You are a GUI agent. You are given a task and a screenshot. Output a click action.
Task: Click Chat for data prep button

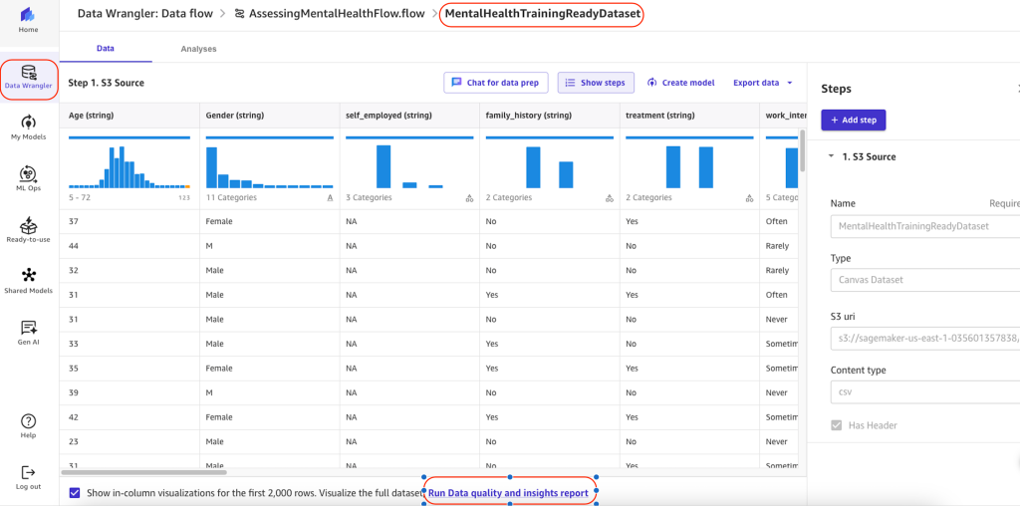pos(496,83)
